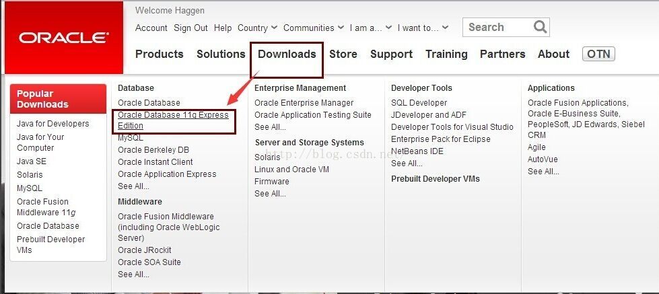Open Java for Developers in Popular Downloads

[x=53, y=124]
